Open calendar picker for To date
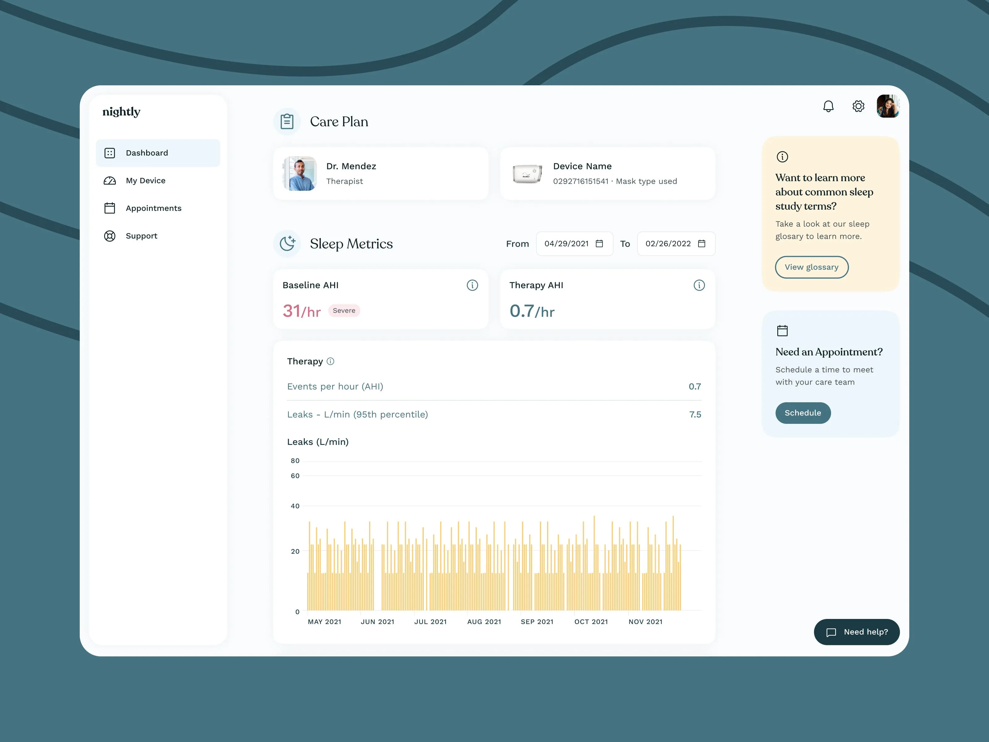 pyautogui.click(x=702, y=243)
